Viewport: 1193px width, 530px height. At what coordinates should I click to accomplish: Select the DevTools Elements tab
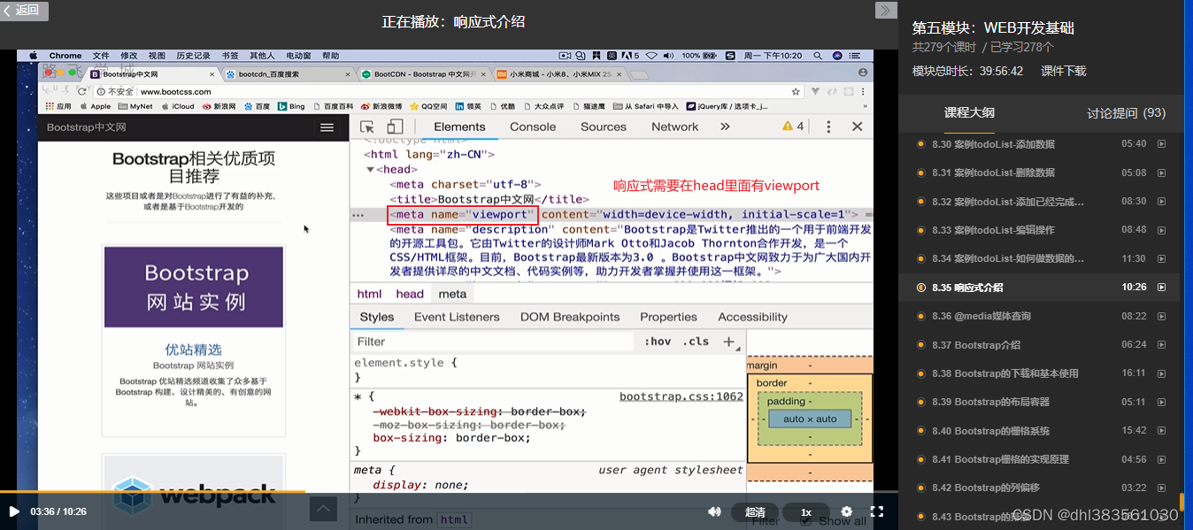pyautogui.click(x=459, y=127)
